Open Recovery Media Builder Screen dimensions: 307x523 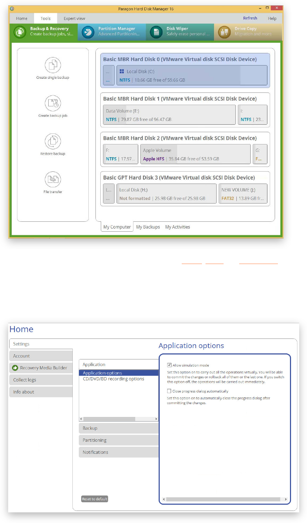(x=41, y=368)
